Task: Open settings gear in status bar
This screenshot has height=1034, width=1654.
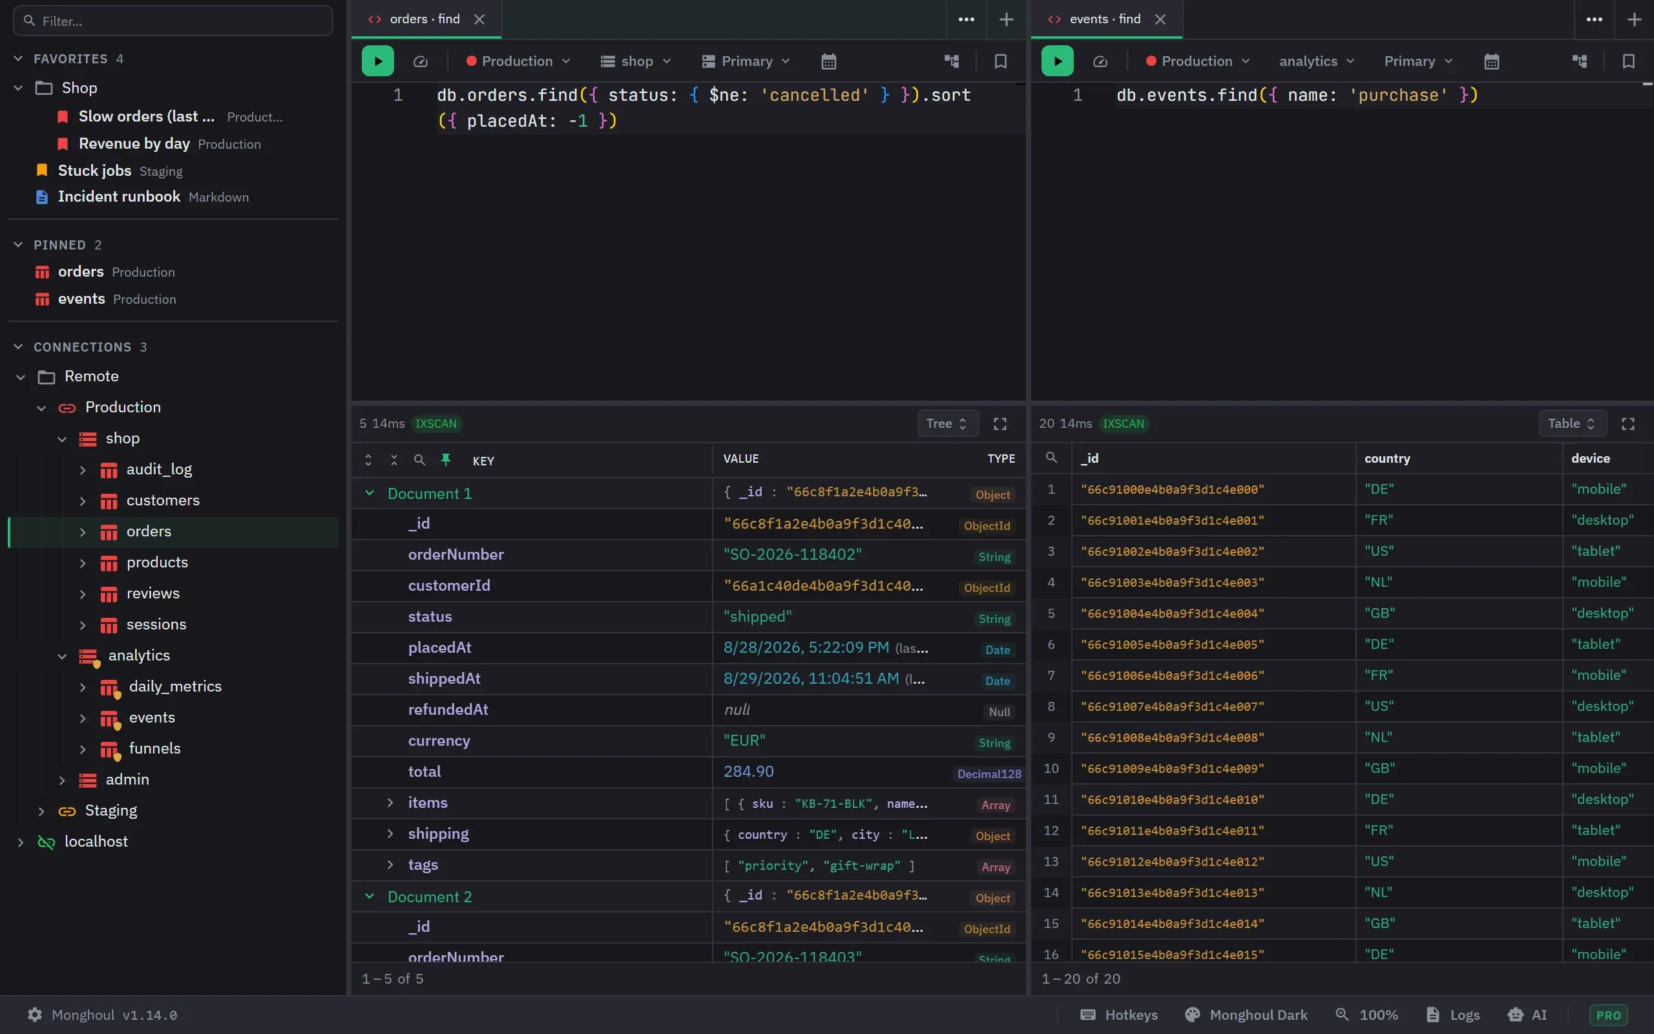Action: 35,1014
